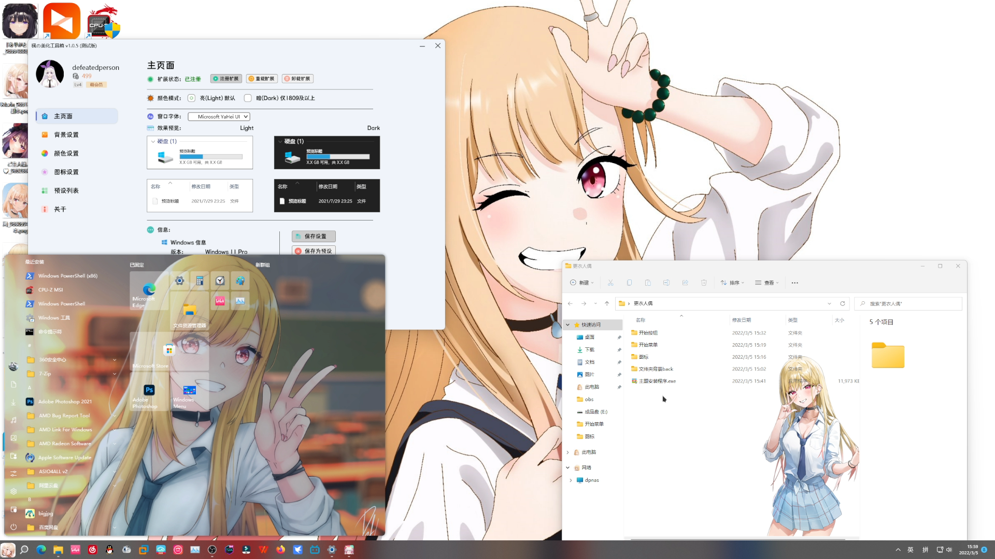Screen dimensions: 995x559
Task: Click the Explorer toolbar three-dots more icon
Action: (794, 283)
